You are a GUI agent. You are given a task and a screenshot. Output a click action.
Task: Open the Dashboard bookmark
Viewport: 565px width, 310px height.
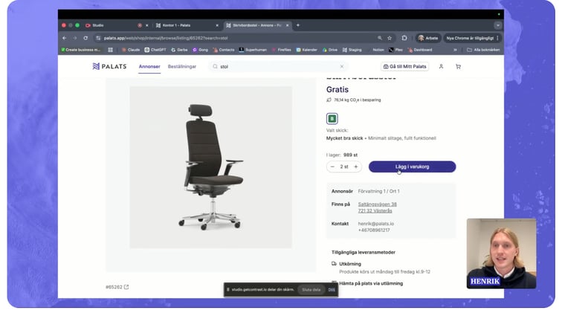pyautogui.click(x=420, y=50)
